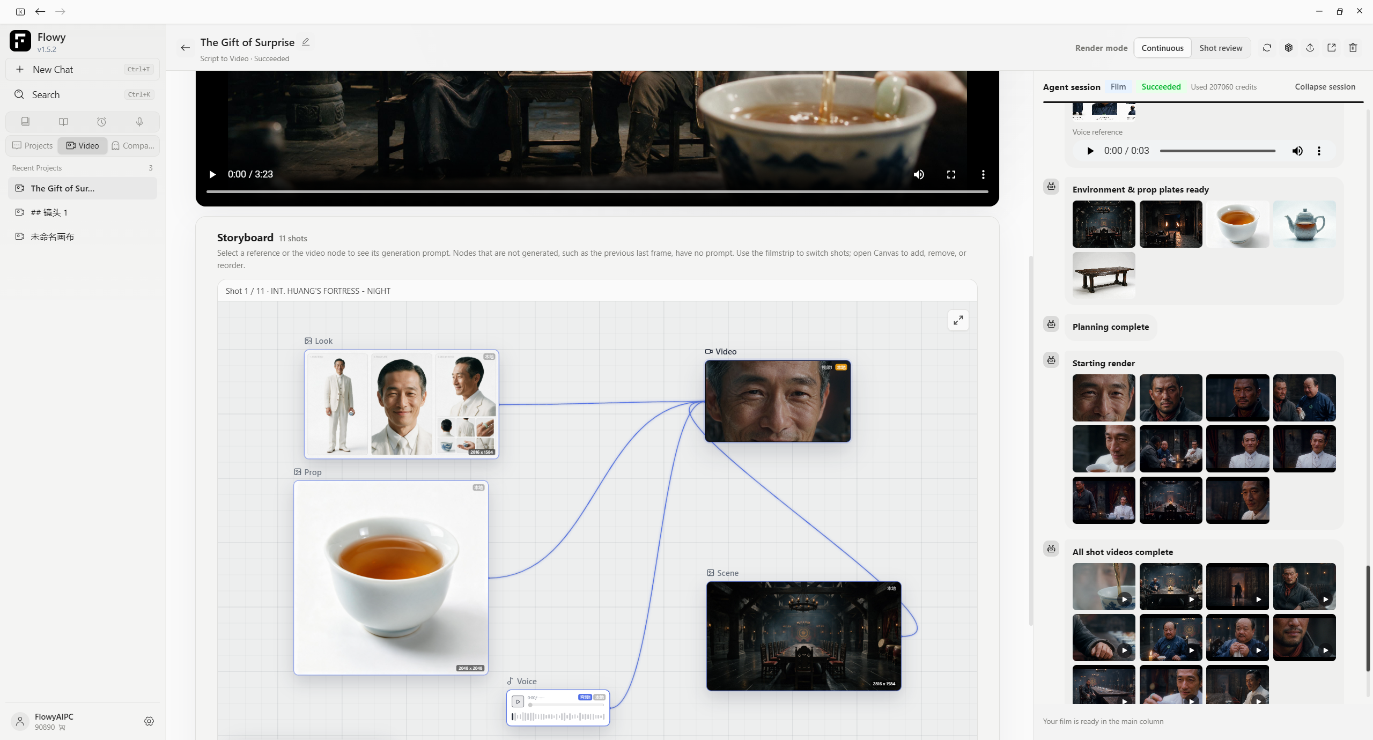Mute the voice reference audio

(x=1297, y=151)
